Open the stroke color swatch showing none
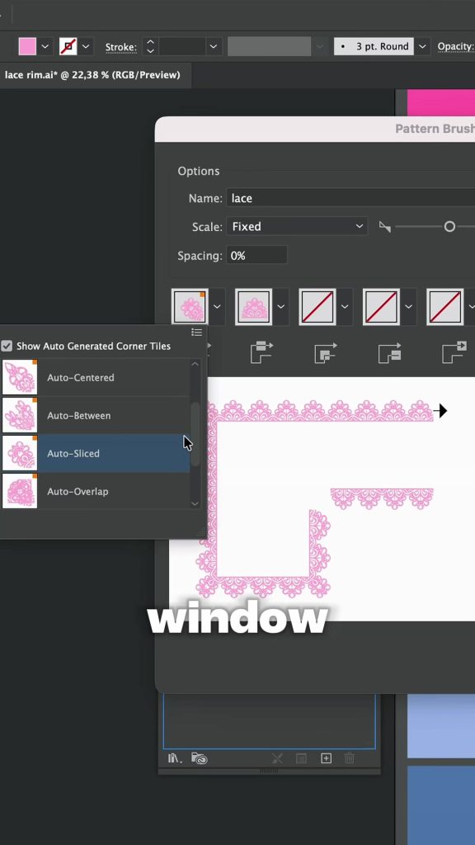The height and width of the screenshot is (845, 475). tap(68, 46)
